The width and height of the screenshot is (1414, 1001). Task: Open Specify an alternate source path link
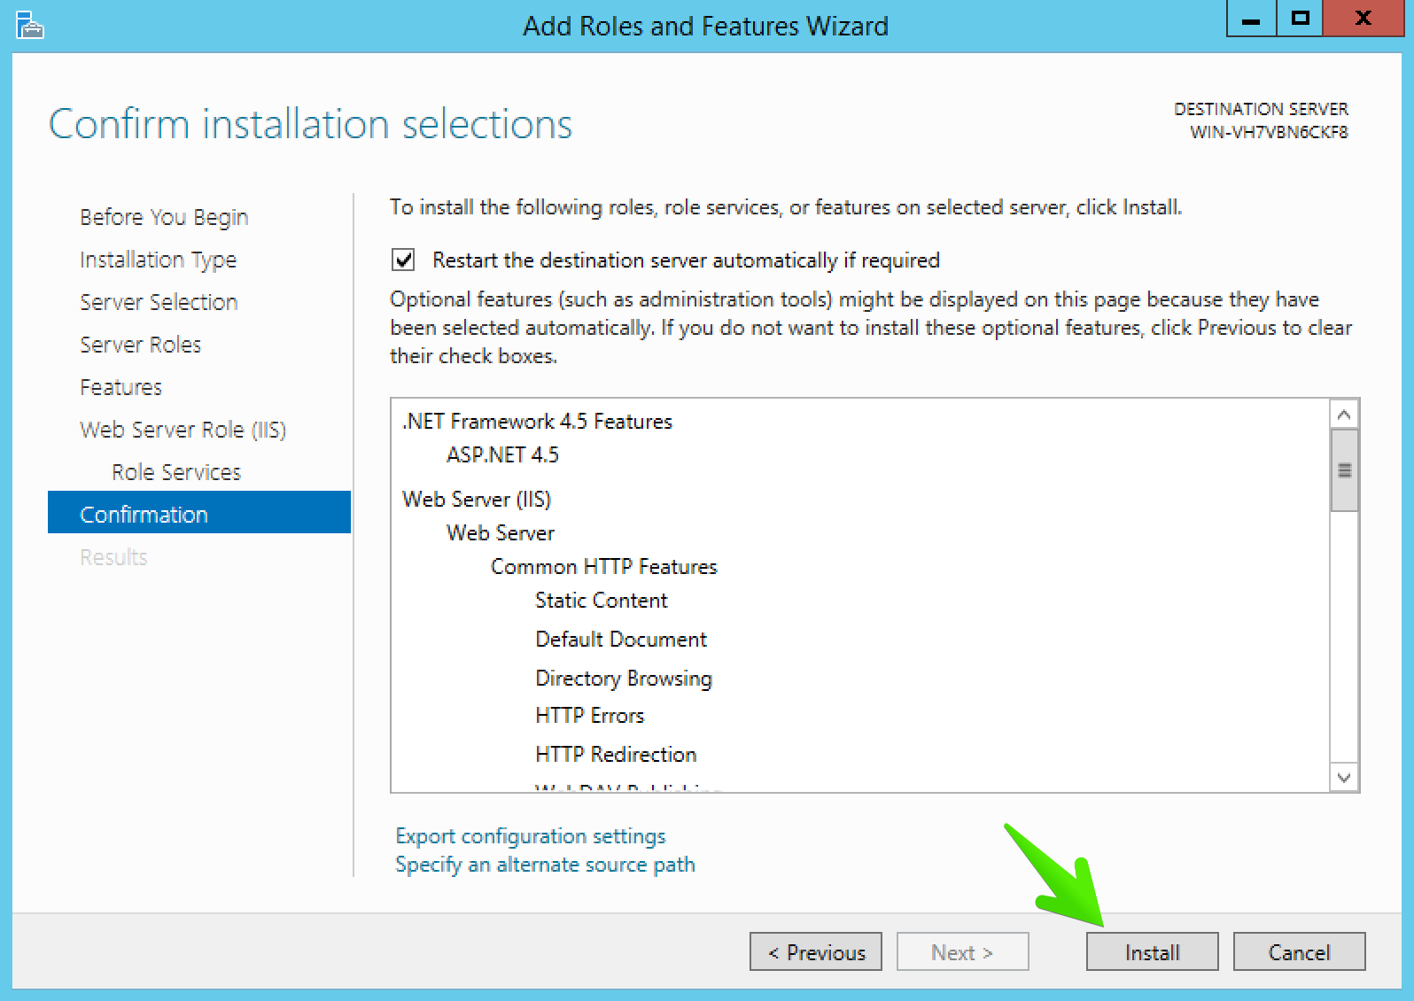click(545, 865)
